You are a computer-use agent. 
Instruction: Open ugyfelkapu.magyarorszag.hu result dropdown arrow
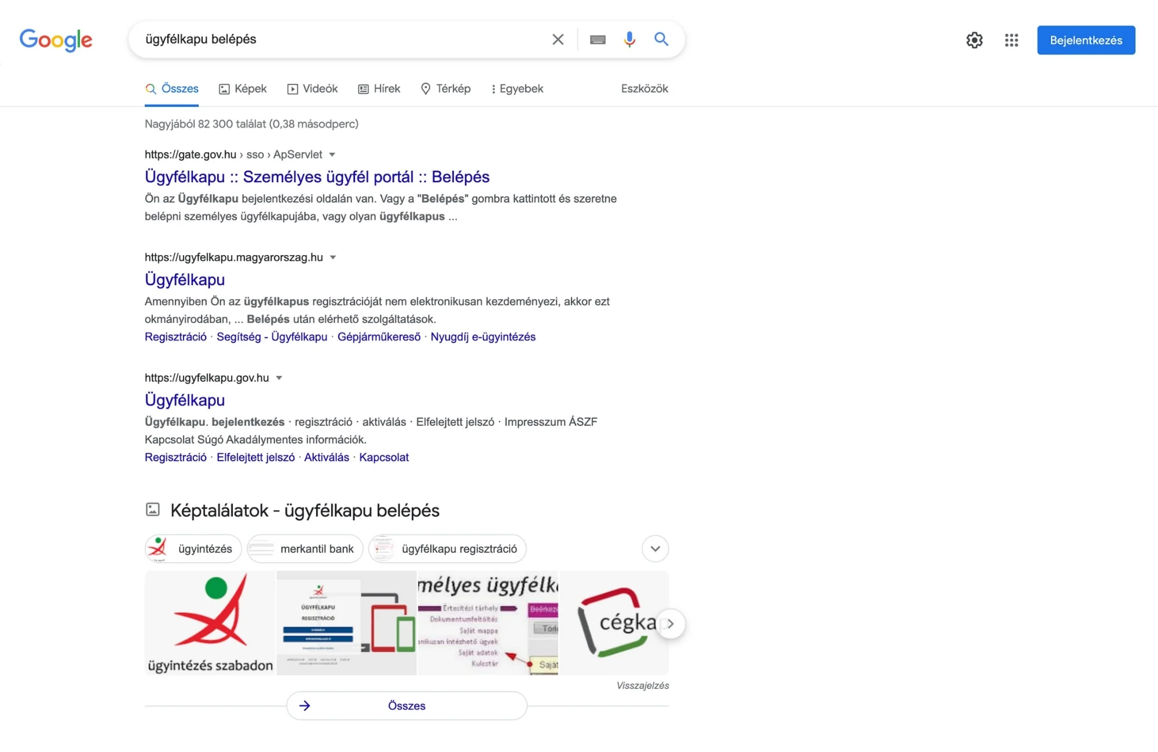click(x=333, y=257)
